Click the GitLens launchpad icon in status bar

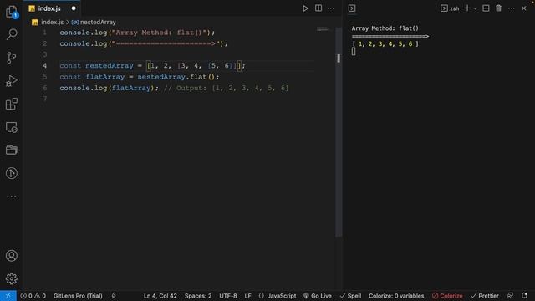pos(114,296)
